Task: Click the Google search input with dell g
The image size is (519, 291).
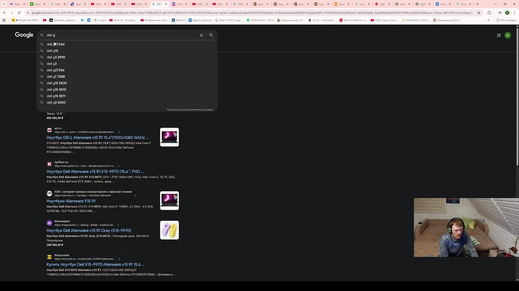Action: (122, 35)
